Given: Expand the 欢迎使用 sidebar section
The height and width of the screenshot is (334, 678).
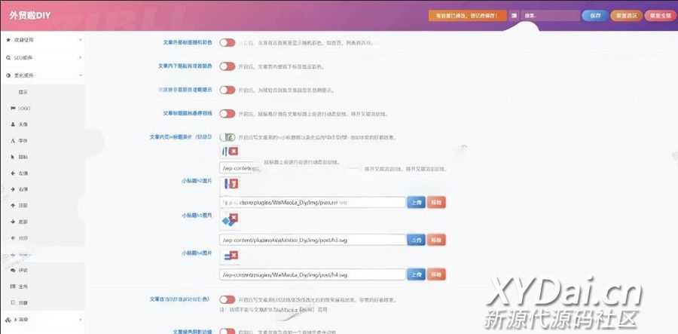Looking at the screenshot, I should click(41, 38).
